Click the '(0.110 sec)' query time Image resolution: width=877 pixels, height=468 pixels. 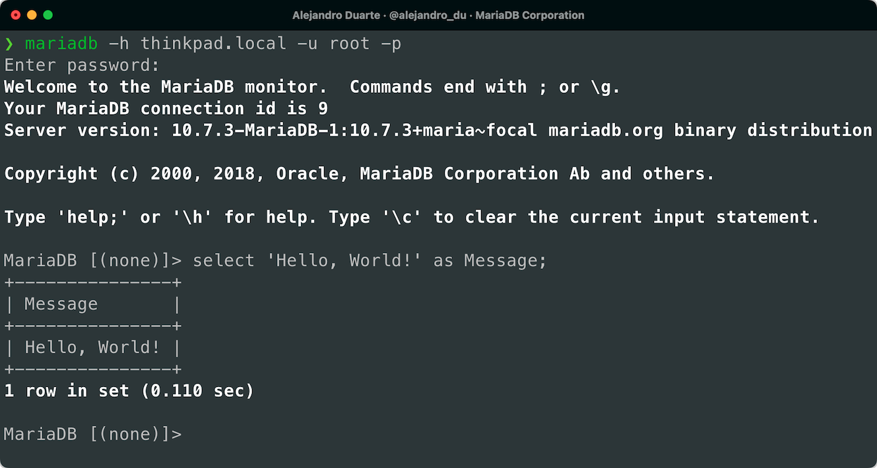pyautogui.click(x=197, y=391)
